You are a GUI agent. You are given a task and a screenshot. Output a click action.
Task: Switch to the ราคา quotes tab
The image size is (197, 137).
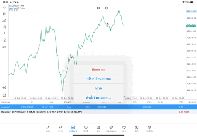(48, 128)
